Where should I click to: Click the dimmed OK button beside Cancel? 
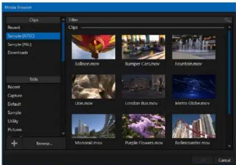[202, 160]
